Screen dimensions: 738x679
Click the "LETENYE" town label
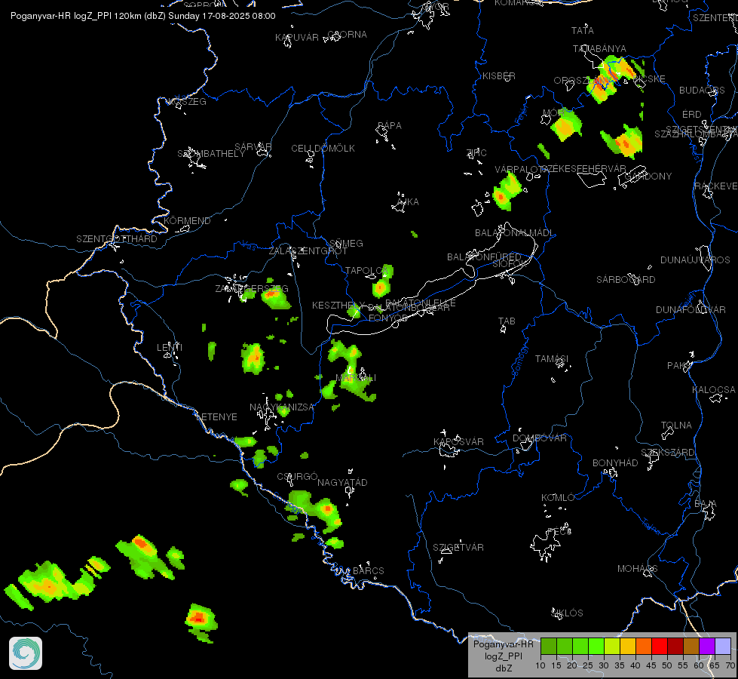[216, 417]
